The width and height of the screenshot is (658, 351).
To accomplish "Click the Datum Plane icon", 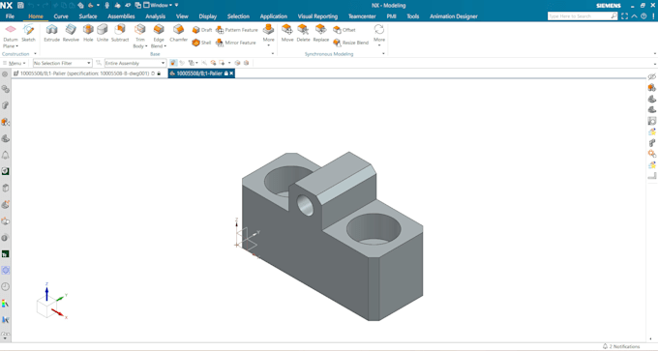I will click(x=11, y=29).
